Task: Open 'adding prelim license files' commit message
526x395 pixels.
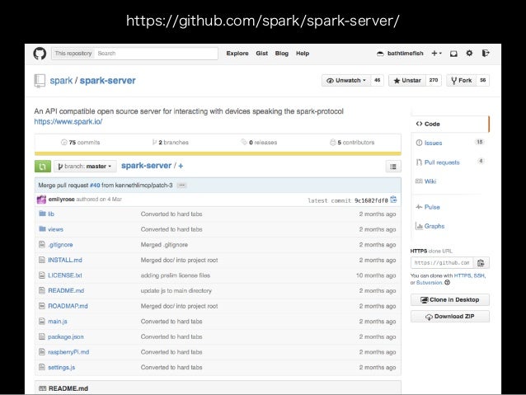Action: pyautogui.click(x=176, y=275)
